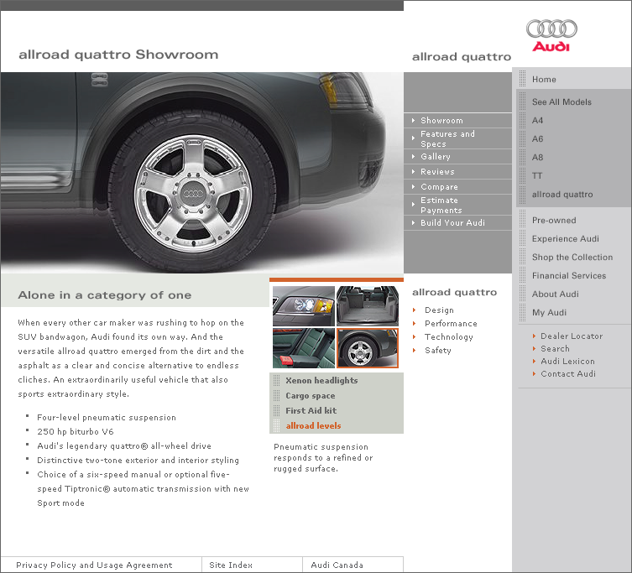Click the "250 hp biturbo V6" bullet

[x=76, y=431]
